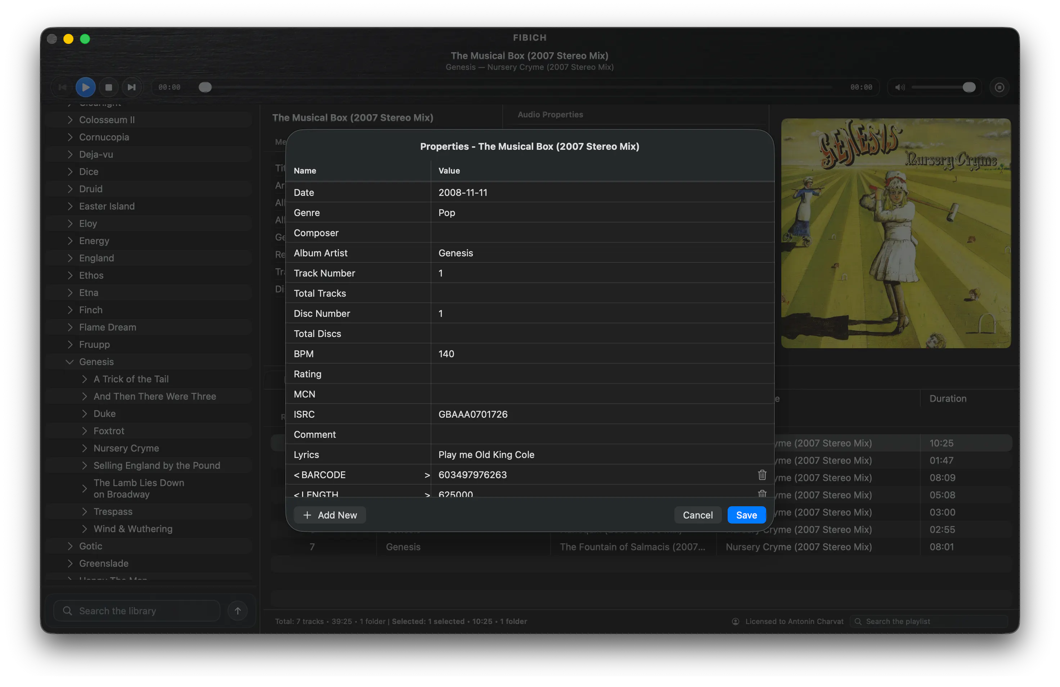Collapse the Genesis artist folder
Viewport: 1060px width, 687px height.
click(x=69, y=362)
